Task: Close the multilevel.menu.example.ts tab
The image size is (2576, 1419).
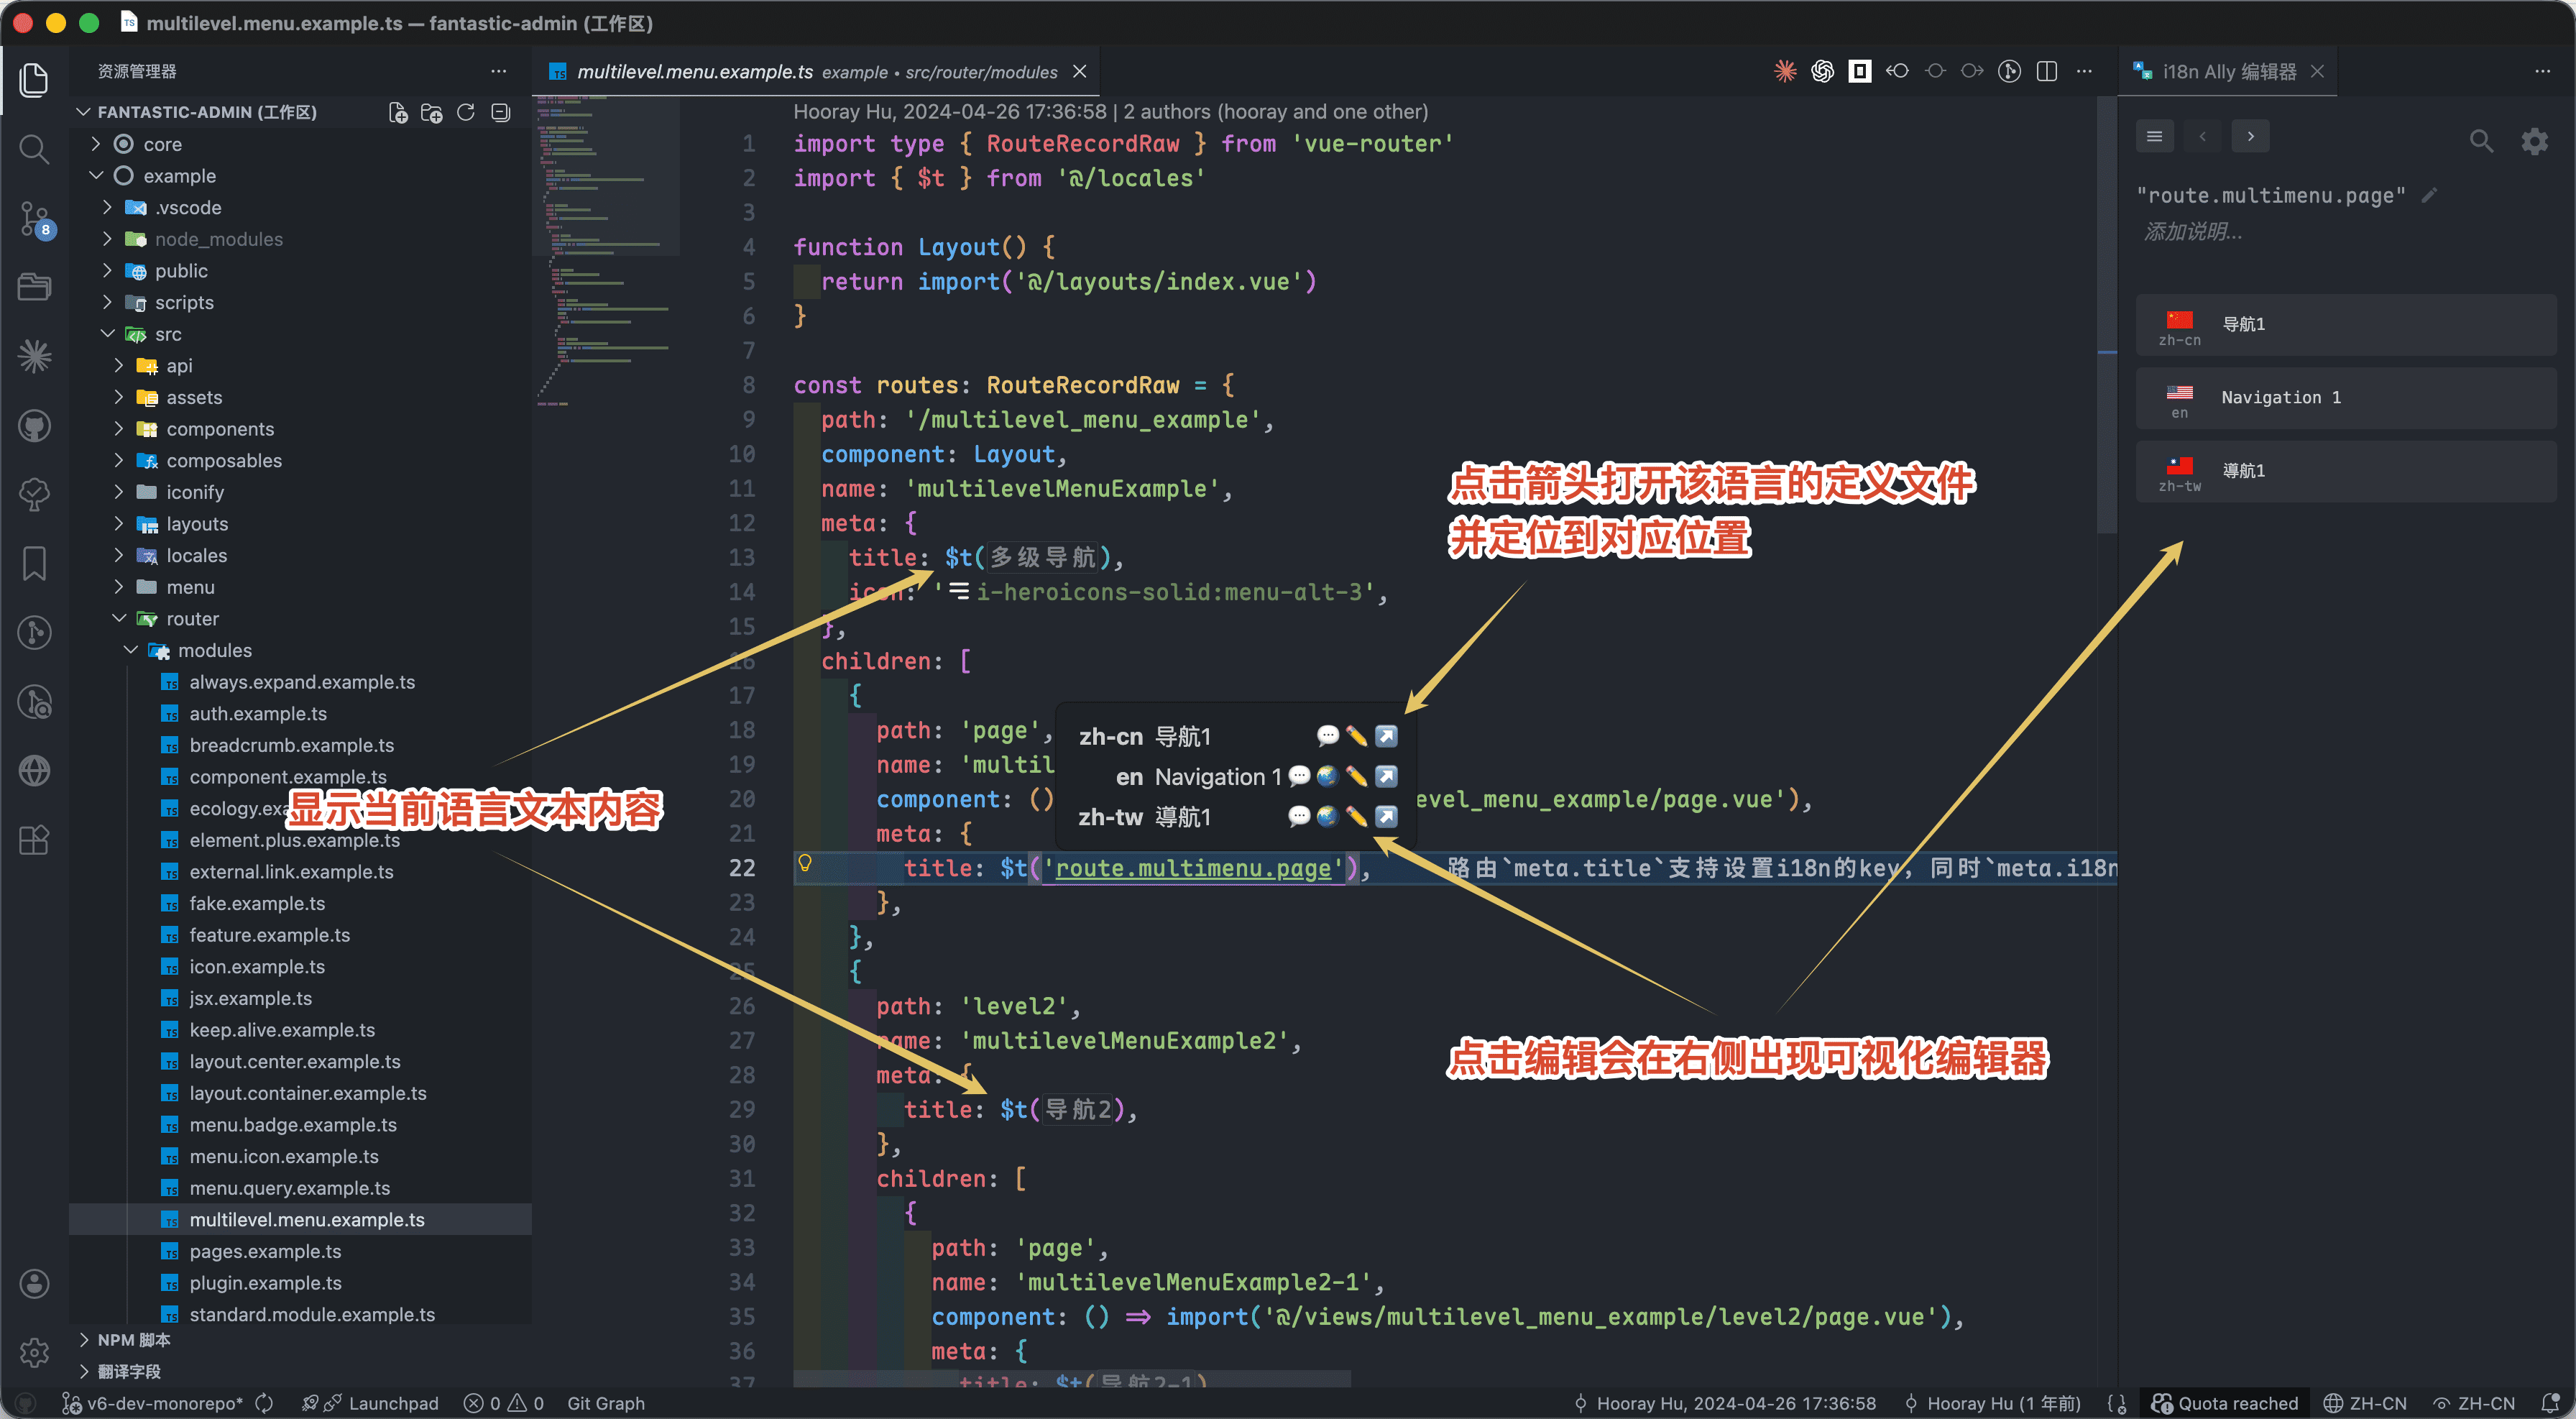Action: tap(1080, 71)
